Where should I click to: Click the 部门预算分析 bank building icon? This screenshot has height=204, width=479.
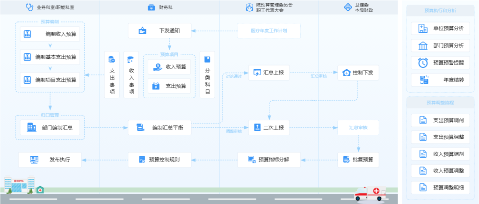coord(423,46)
